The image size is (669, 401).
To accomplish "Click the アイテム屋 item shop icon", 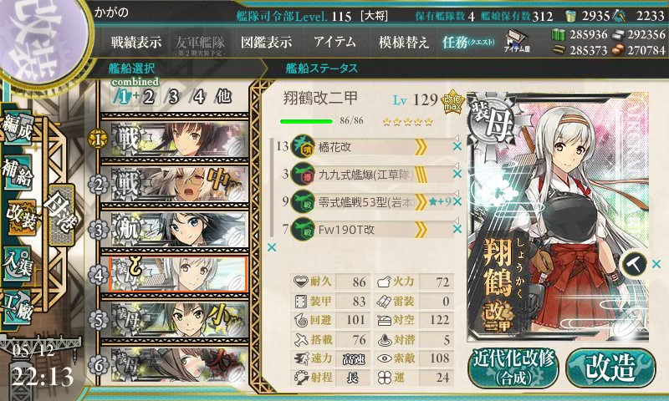I will [x=516, y=41].
